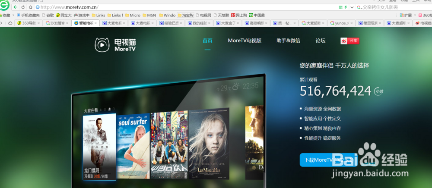Switch to the yunos tab

[x=342, y=23]
